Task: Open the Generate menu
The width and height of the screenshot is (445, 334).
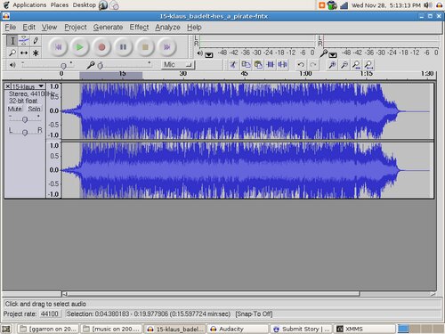Action: click(x=108, y=28)
